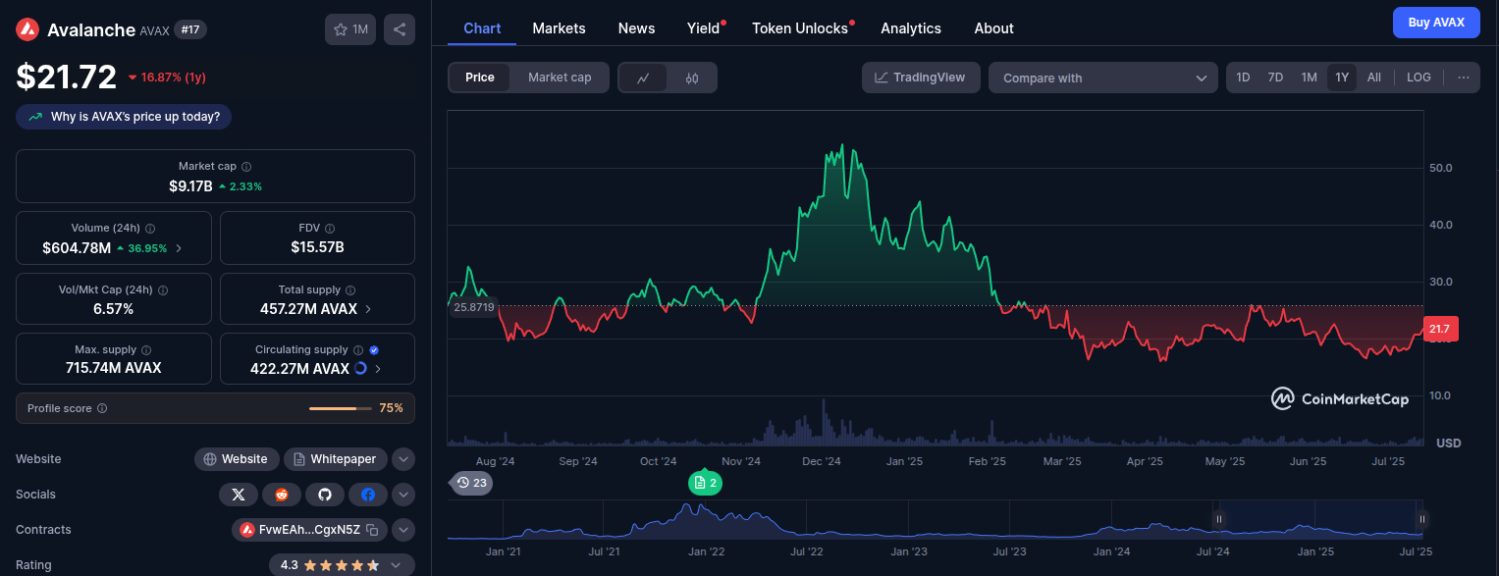Screen dimensions: 1499x576
Task: Set chart range to 1Y
Action: 1342,78
